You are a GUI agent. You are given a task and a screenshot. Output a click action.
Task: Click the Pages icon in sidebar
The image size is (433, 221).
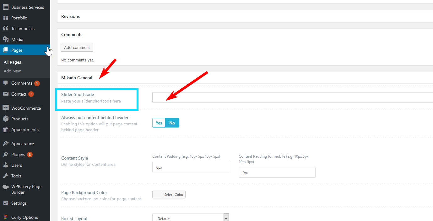coord(6,50)
